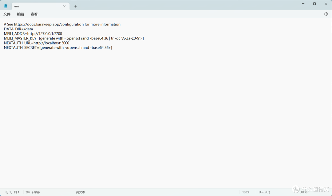This screenshot has width=332, height=196.
Task: Place cursor on the NEXTAUTH_SECRET line
Action: tap(58, 48)
